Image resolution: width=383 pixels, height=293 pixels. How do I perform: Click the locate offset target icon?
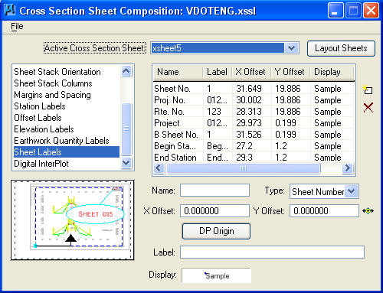368,211
